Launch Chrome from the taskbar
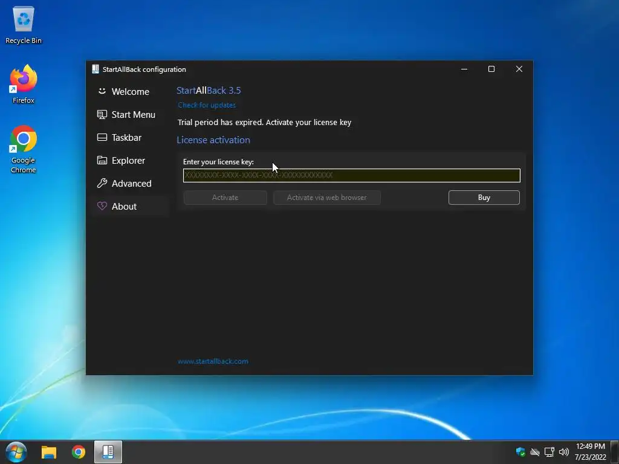The width and height of the screenshot is (619, 464). [79, 452]
